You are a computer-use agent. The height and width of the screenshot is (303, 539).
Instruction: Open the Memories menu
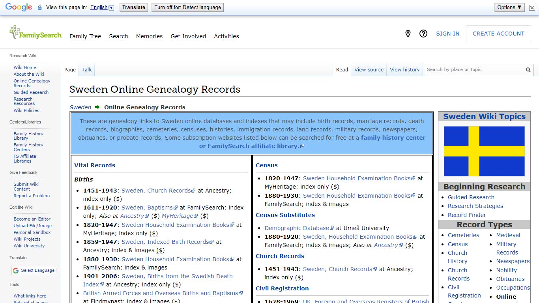149,36
